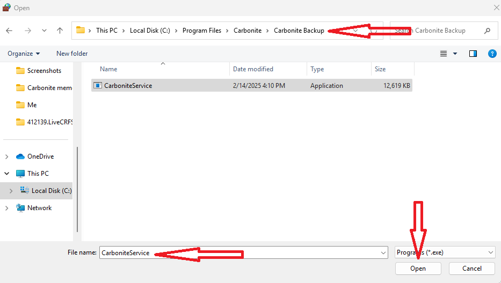Image resolution: width=501 pixels, height=283 pixels.
Task: Click the search magnifier icon
Action: pos(487,31)
